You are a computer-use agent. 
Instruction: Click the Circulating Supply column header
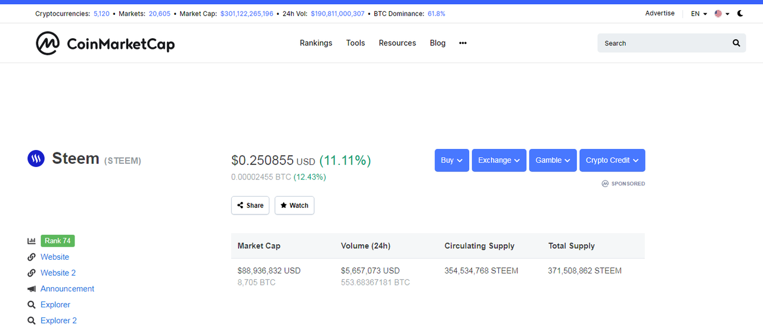(479, 246)
